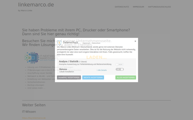Click 'Anschaffung neuer Geräte' list item
Image resolution: width=193 pixels, height=120 pixels.
click(40, 73)
